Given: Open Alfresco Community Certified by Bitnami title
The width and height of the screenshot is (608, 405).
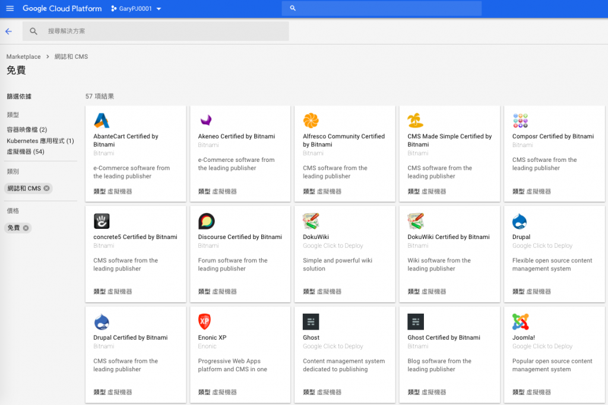Looking at the screenshot, I should (344, 140).
